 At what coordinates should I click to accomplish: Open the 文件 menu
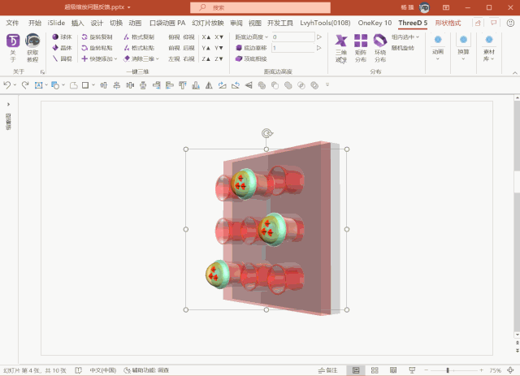click(x=12, y=23)
